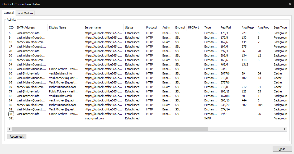Viewport: 294px width, 154px height.
Task: Click the horizontal scrollbar's right arrow
Action: (x=284, y=129)
